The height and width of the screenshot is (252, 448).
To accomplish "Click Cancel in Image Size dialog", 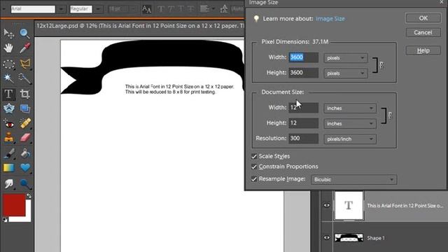I will tap(423, 32).
